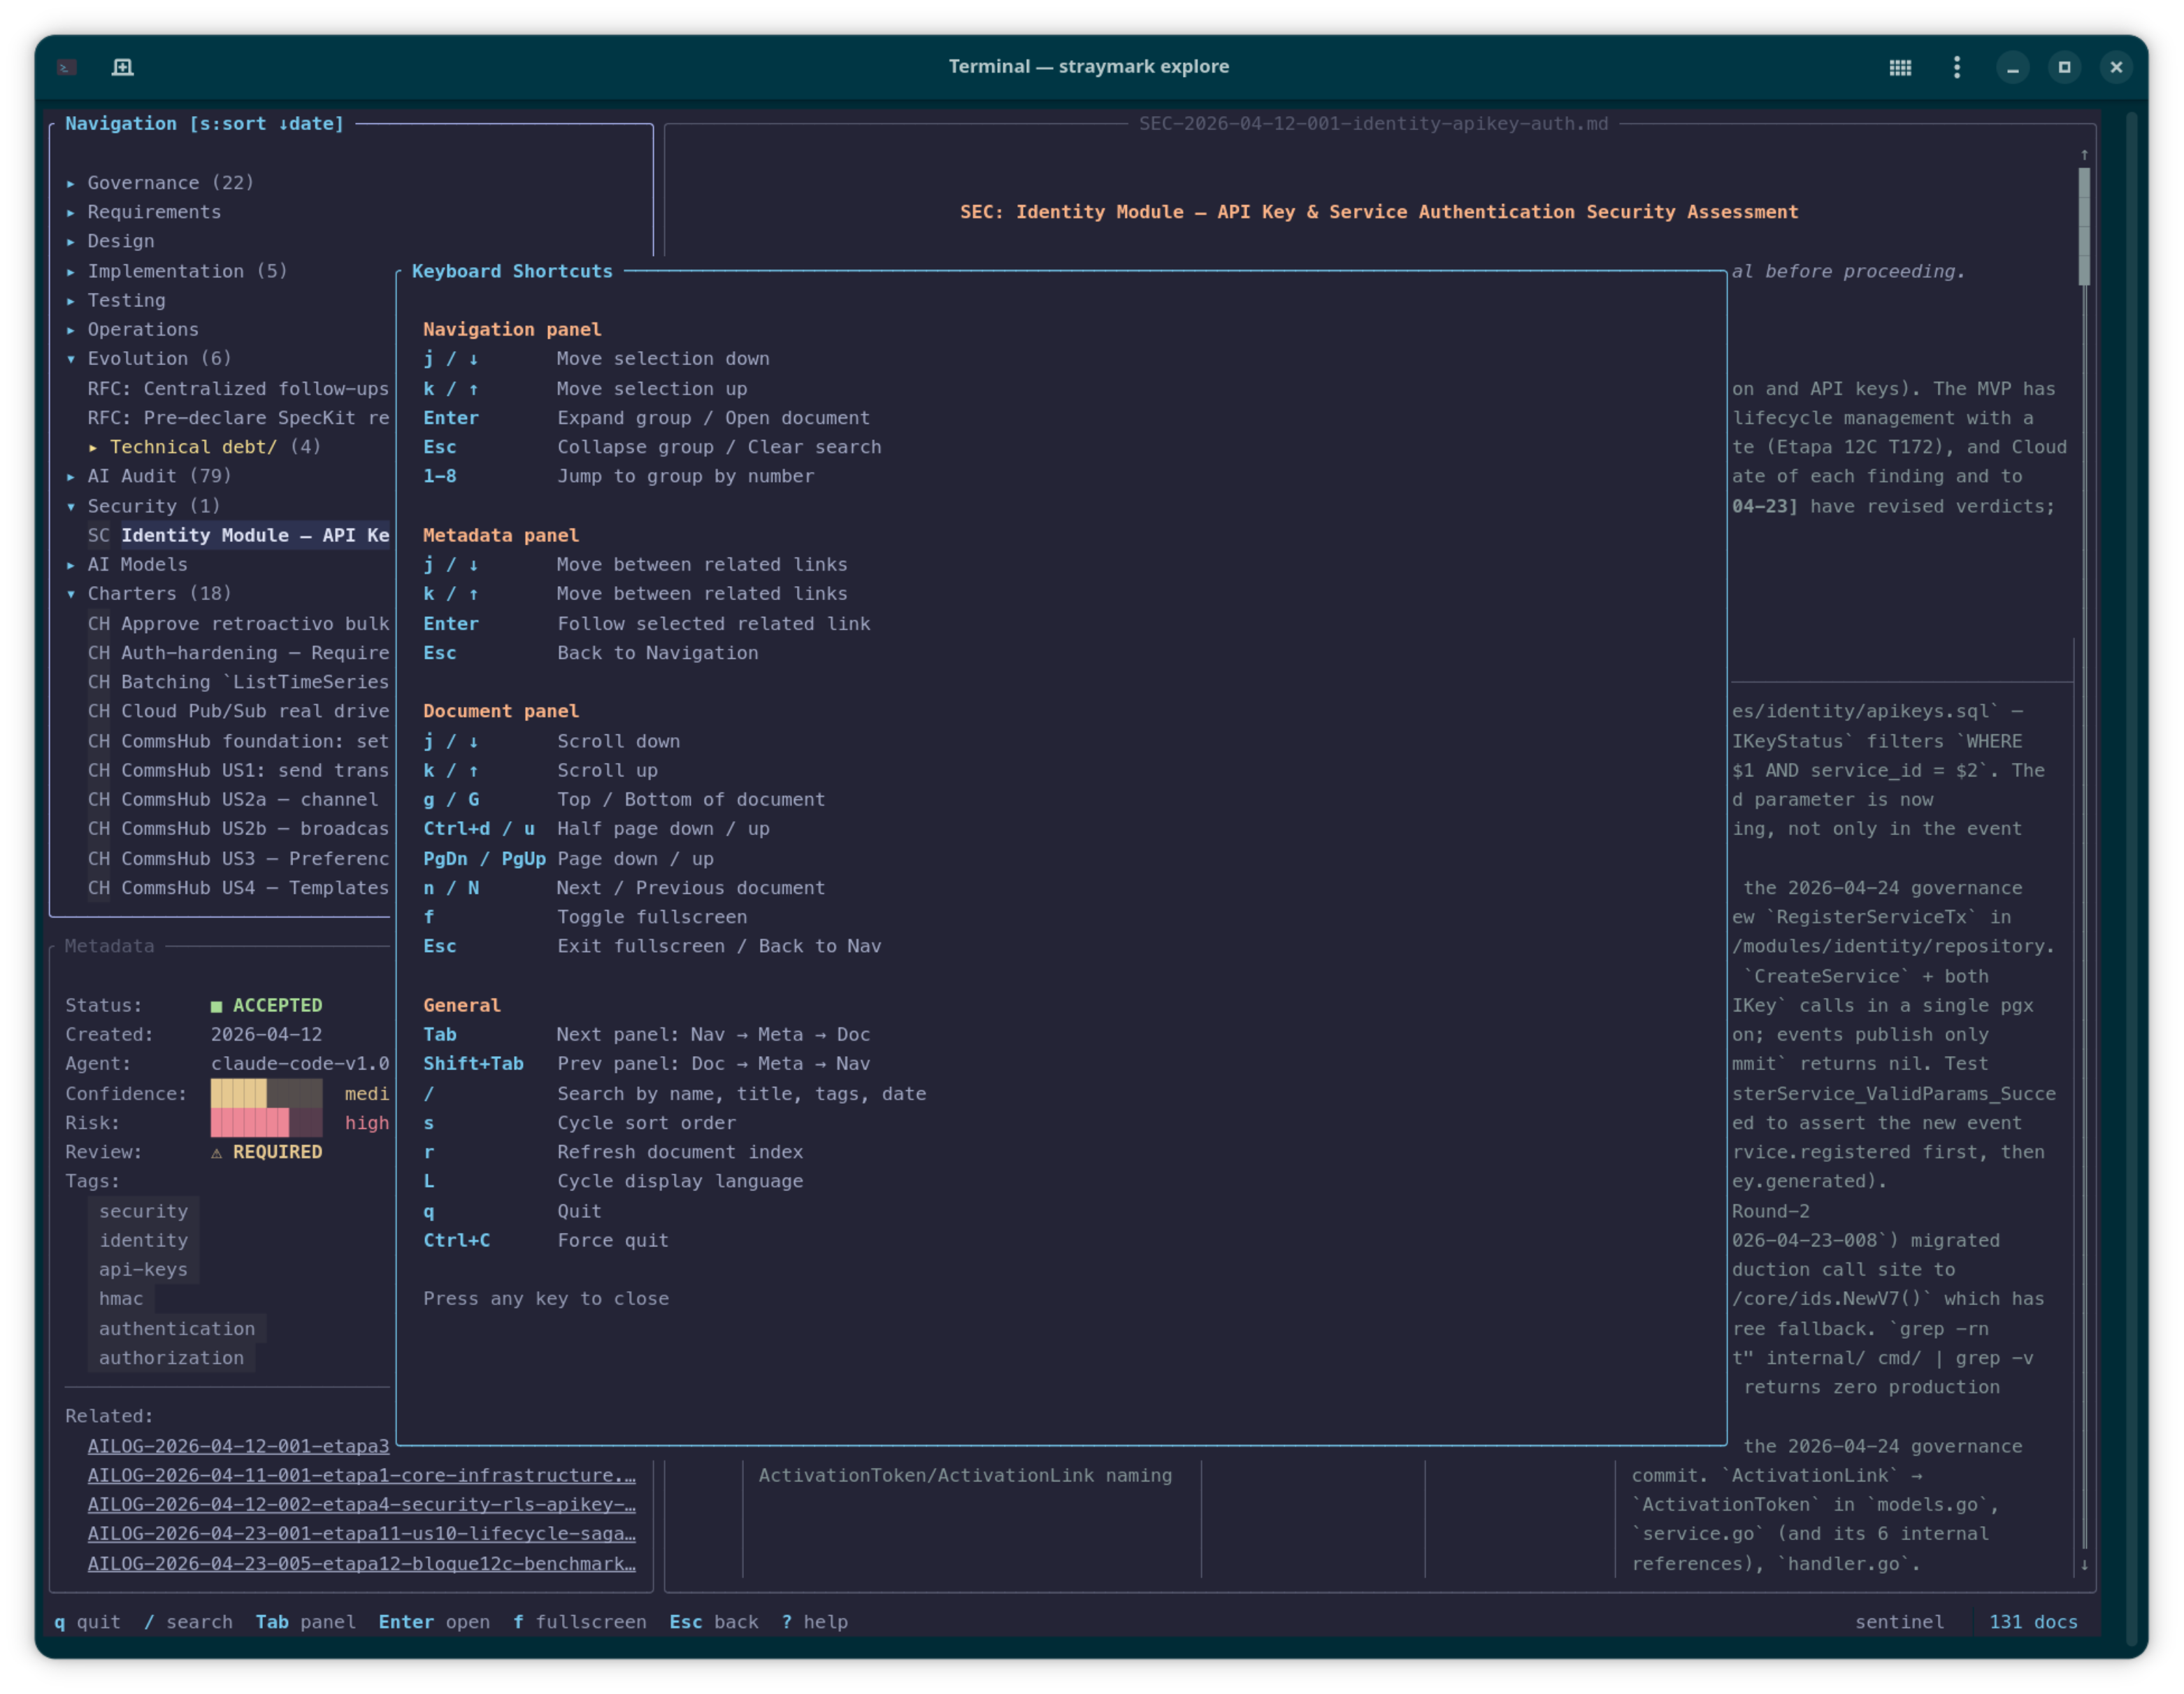Expand the AI Models group

tap(126, 563)
